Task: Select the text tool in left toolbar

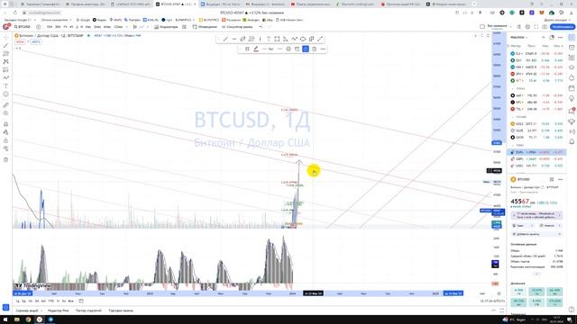Action: pos(5,86)
